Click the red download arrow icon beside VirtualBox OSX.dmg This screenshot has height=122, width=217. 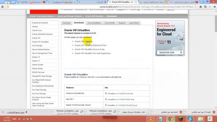[x=106, y=99]
